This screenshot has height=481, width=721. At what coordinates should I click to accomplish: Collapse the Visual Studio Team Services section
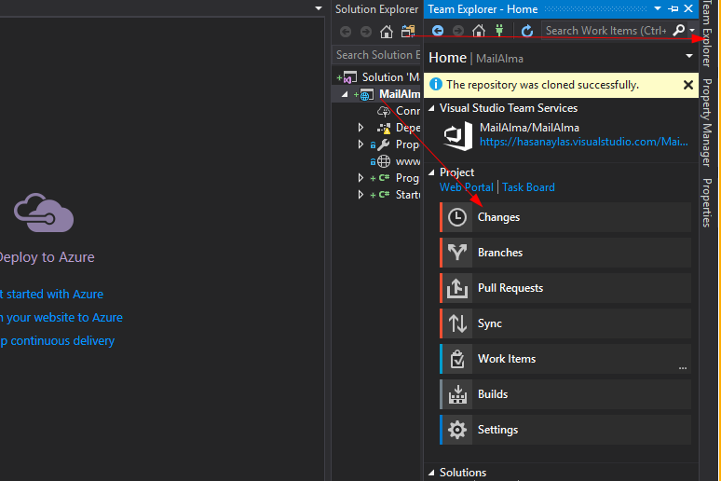coord(431,108)
